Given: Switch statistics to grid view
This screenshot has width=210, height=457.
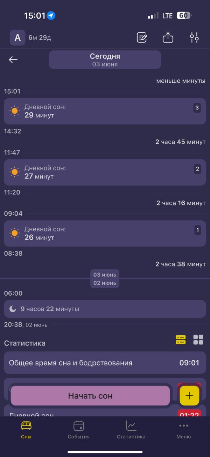Looking at the screenshot, I should click(x=198, y=340).
